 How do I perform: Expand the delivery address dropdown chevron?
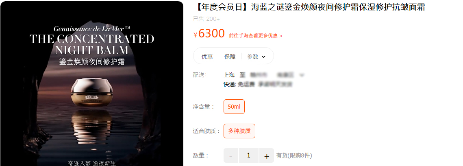[x=302, y=75]
